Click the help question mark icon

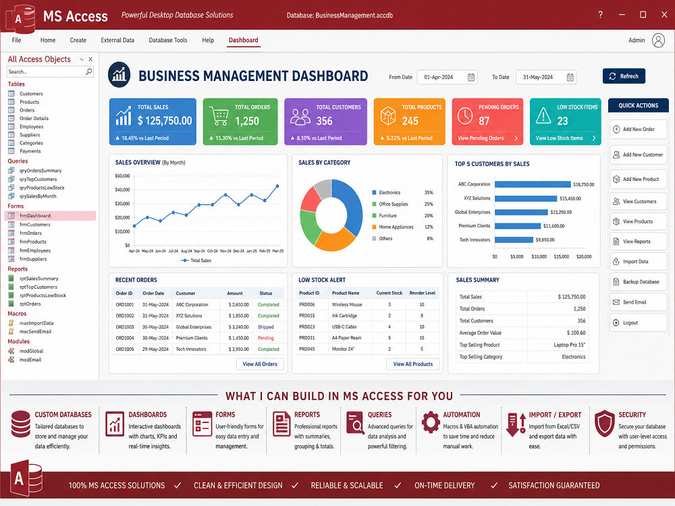coord(600,15)
